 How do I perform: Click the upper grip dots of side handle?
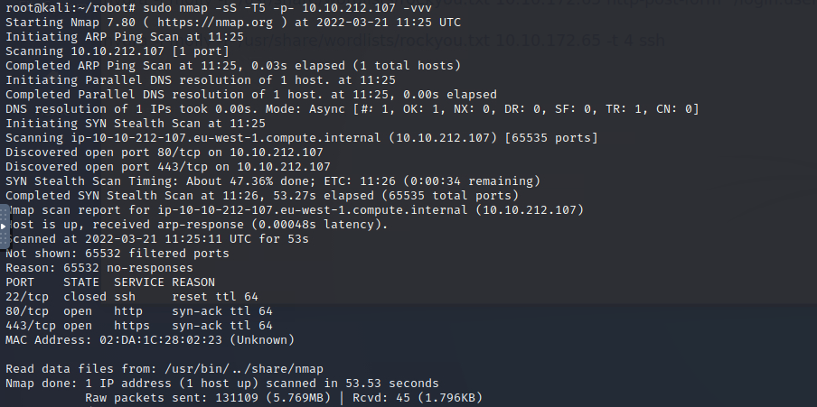pyautogui.click(x=5, y=213)
